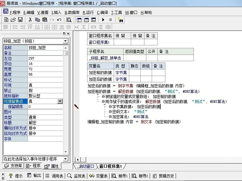Select the 窗口程序集1 document tab
This screenshot has height=181, width=242.
tap(111, 166)
